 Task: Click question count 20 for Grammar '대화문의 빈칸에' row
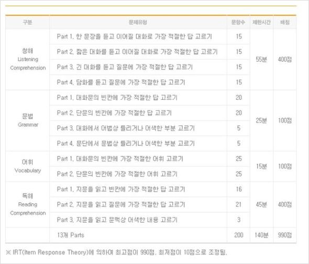239,98
